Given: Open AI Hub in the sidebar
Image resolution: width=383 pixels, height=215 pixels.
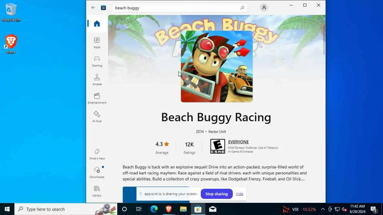Looking at the screenshot, I should 97,117.
